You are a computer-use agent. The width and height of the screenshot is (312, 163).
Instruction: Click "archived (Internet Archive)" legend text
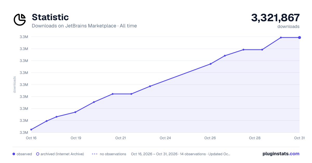tap(62, 154)
